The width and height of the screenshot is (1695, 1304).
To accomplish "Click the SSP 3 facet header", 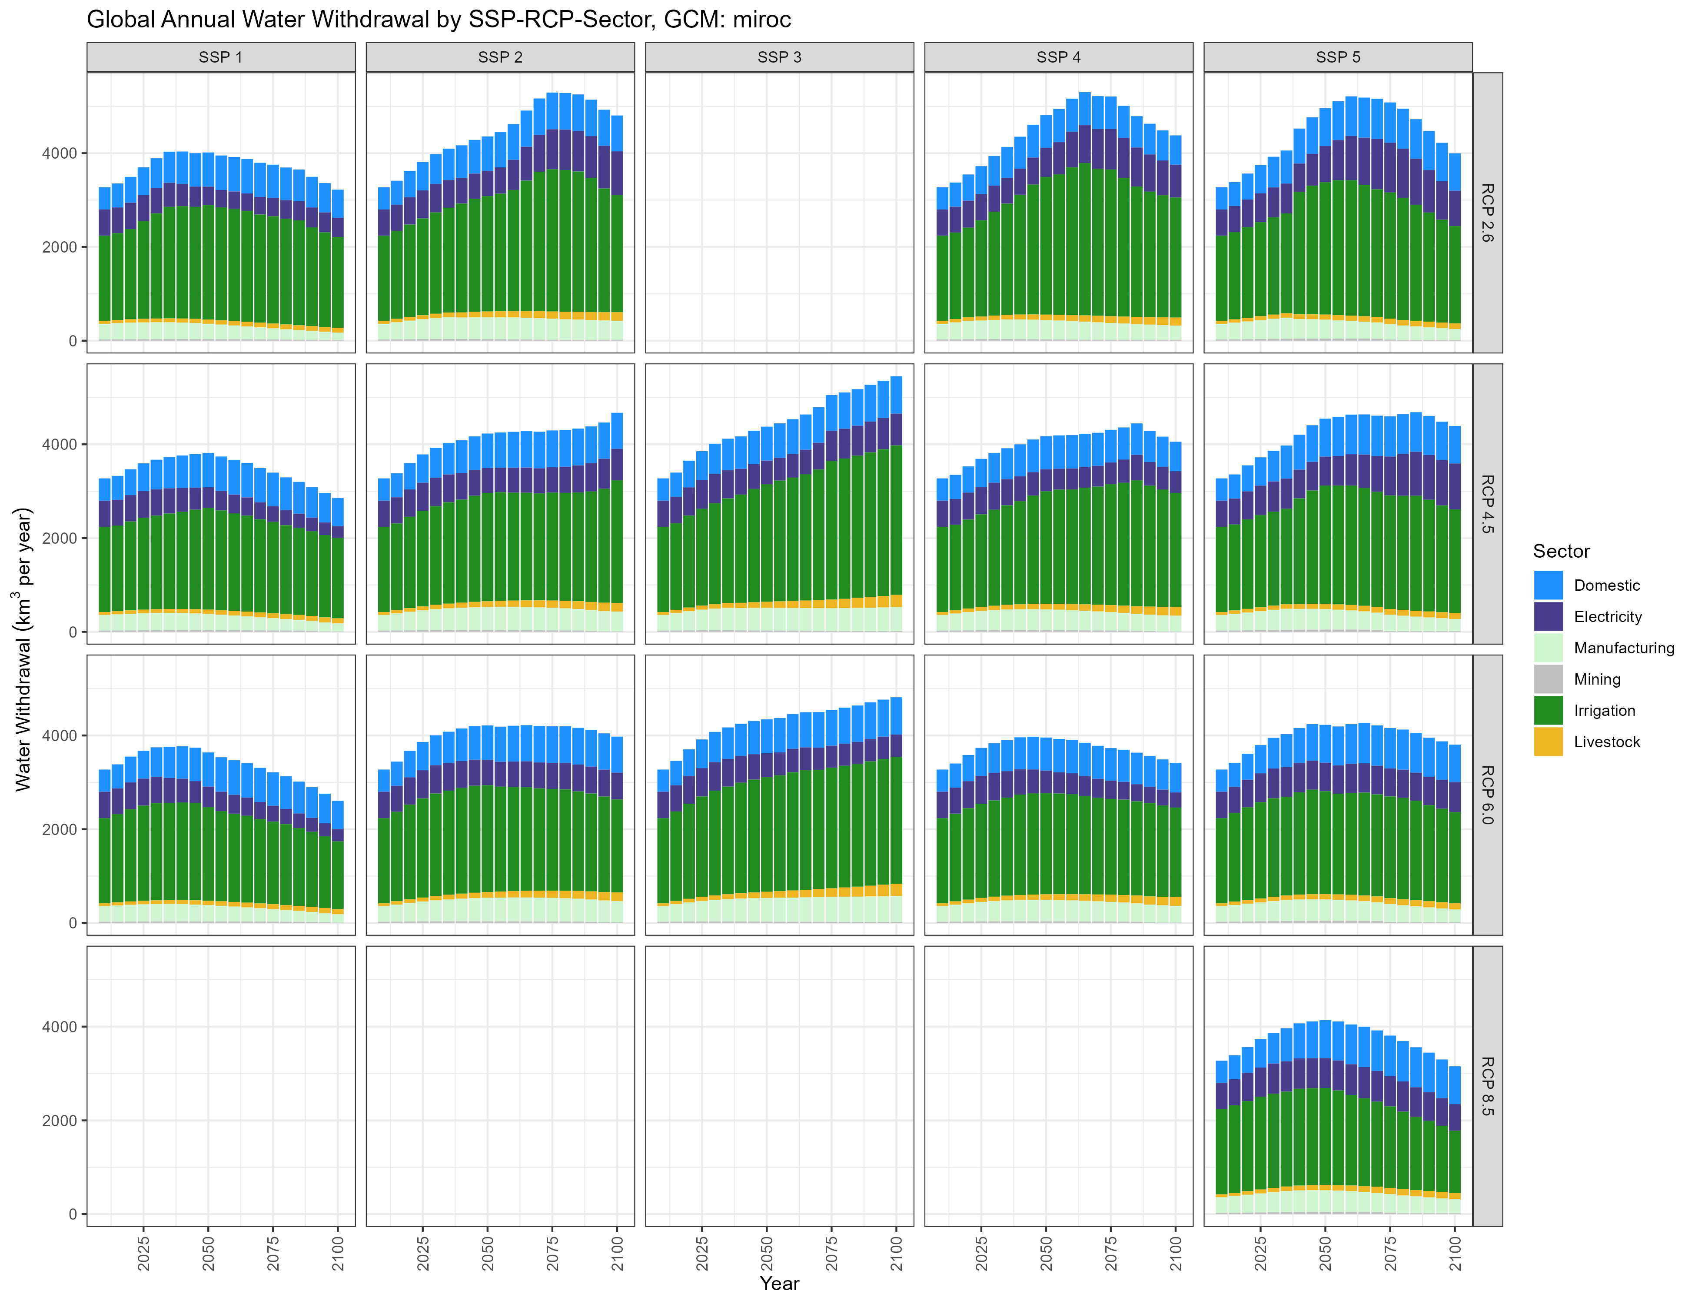I will click(x=779, y=57).
